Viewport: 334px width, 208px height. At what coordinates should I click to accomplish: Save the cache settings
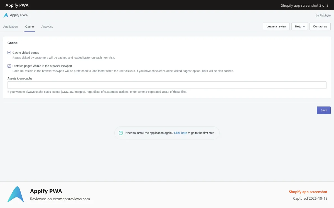[324, 110]
